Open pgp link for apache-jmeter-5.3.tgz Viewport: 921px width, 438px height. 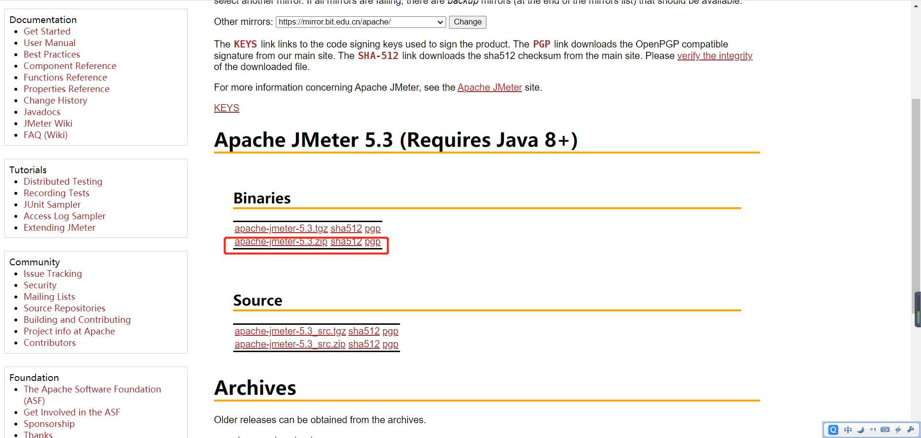(373, 228)
